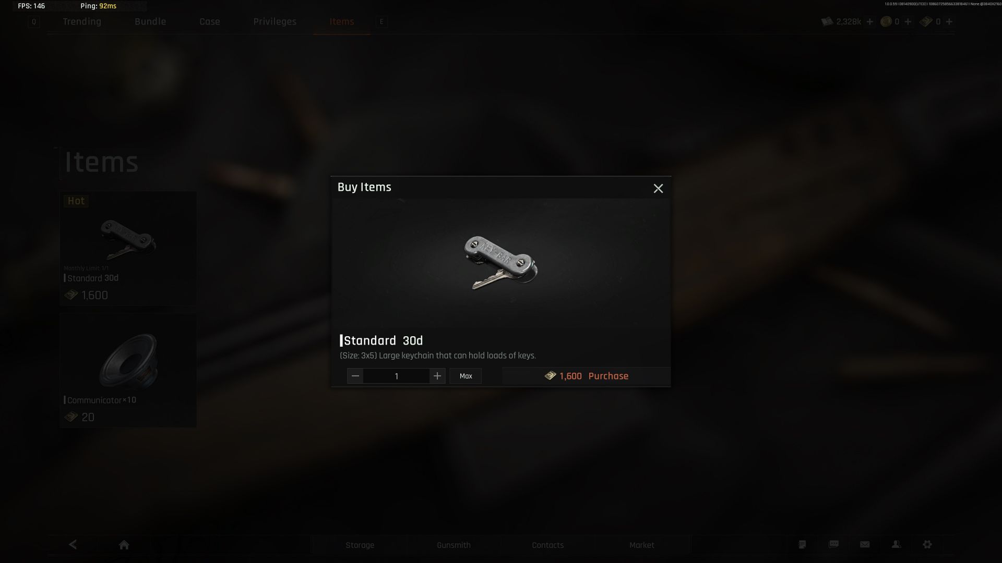Switch to the Trending tab

click(82, 21)
